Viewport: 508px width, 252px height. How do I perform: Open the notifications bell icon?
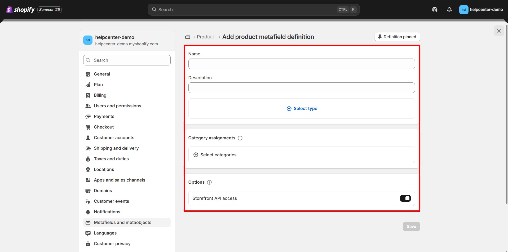coord(449,10)
